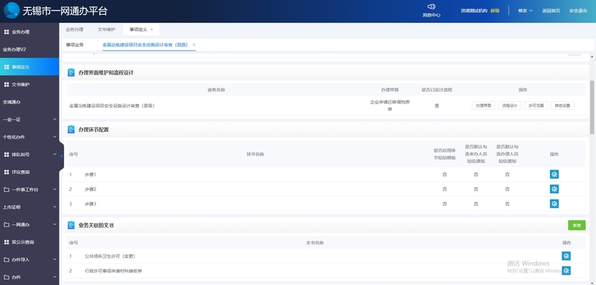
Task: Click the 金属冶炼建设项目安全设施设计审查（县级） table cell
Action: 112,106
